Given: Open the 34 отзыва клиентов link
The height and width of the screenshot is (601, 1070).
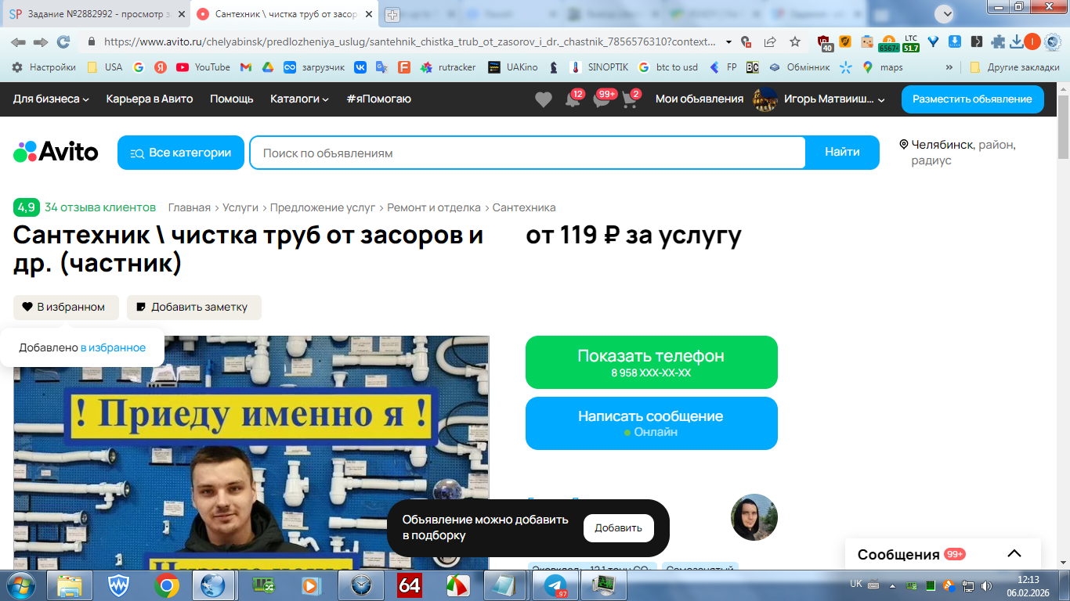Looking at the screenshot, I should (x=100, y=207).
